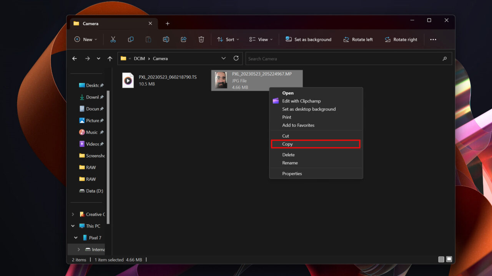Open Properties from the context menu
This screenshot has width=492, height=276.
click(x=292, y=173)
